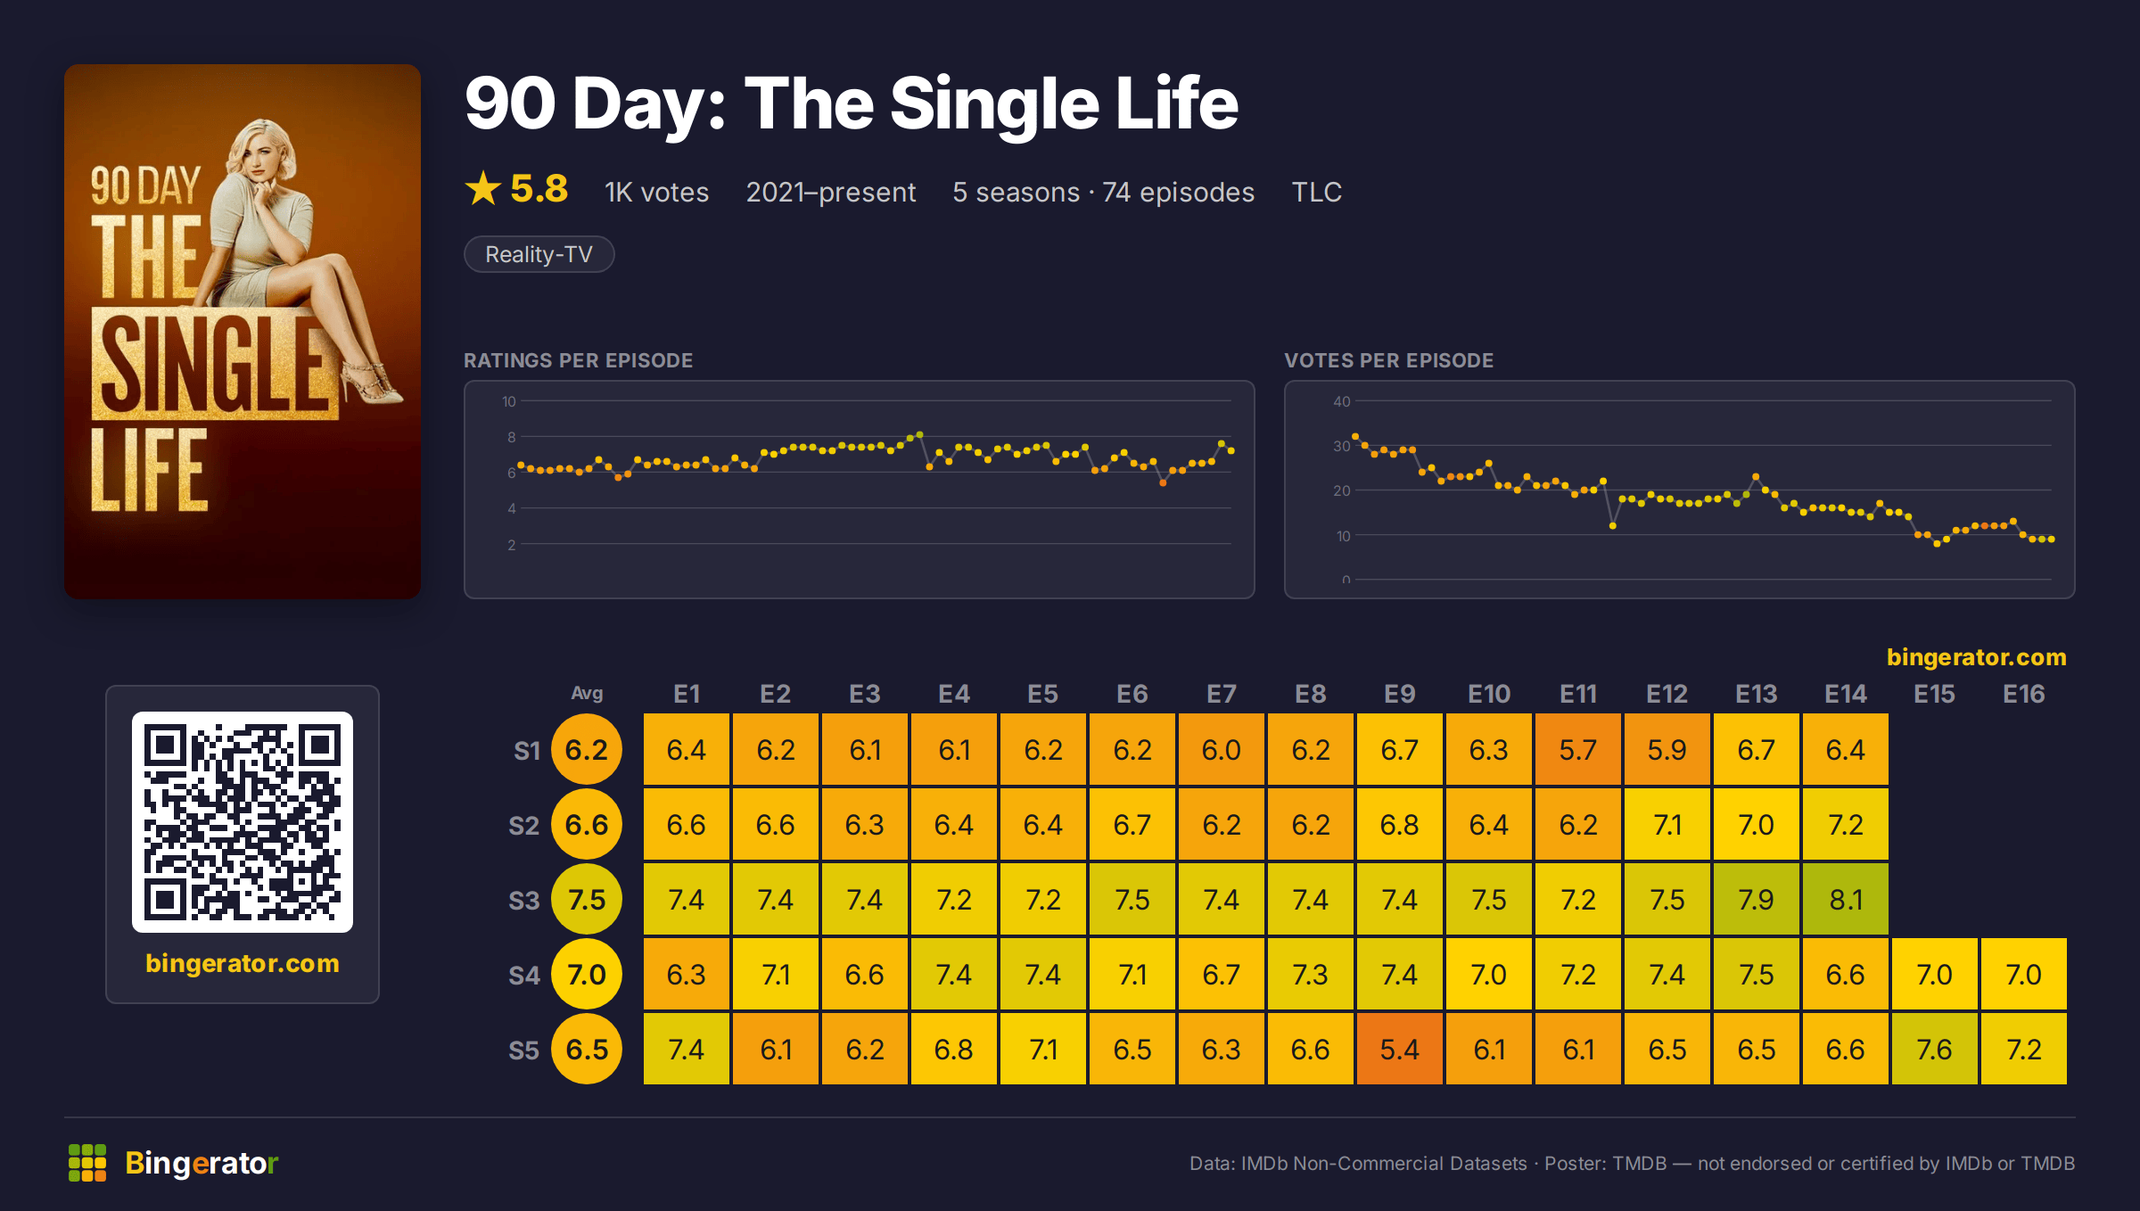Select the S4 row label
The height and width of the screenshot is (1211, 2140).
(524, 976)
